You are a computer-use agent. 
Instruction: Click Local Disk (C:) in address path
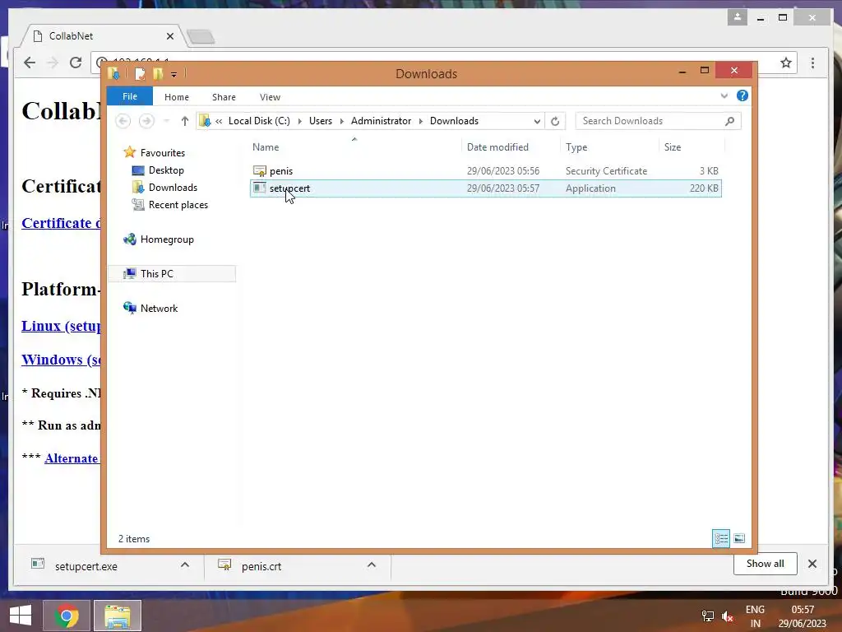[259, 121]
